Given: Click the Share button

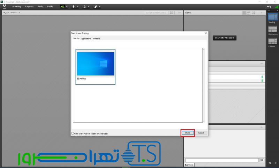Looking at the screenshot, I should tap(187, 133).
